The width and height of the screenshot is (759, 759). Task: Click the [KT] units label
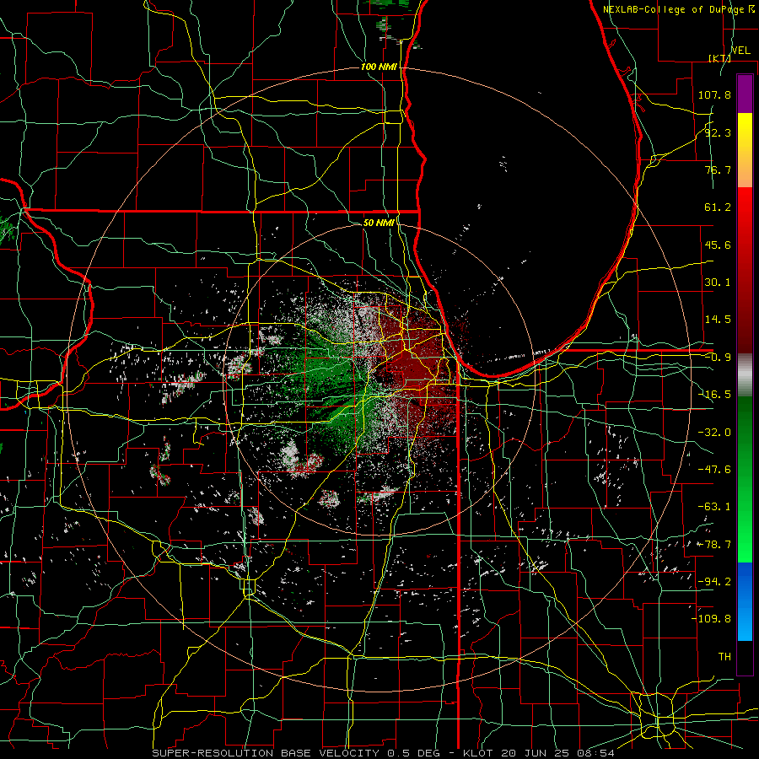click(719, 58)
